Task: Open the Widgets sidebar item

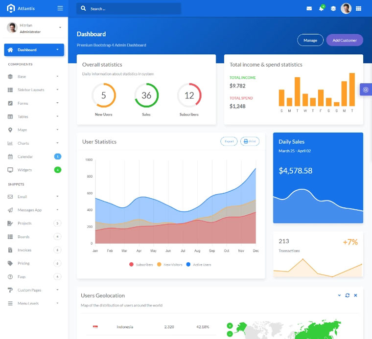Action: point(24,170)
